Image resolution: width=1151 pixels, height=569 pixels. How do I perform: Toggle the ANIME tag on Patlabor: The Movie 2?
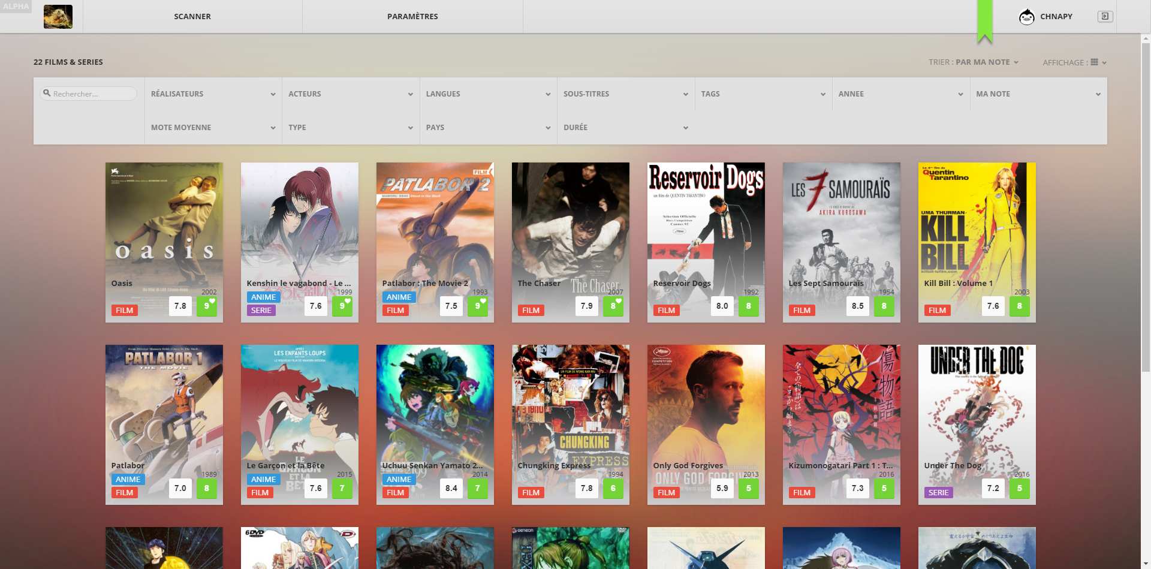(x=399, y=297)
